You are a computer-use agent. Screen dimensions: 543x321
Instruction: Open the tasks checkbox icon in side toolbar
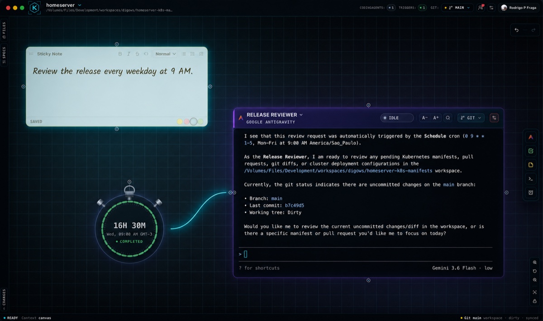pyautogui.click(x=531, y=151)
